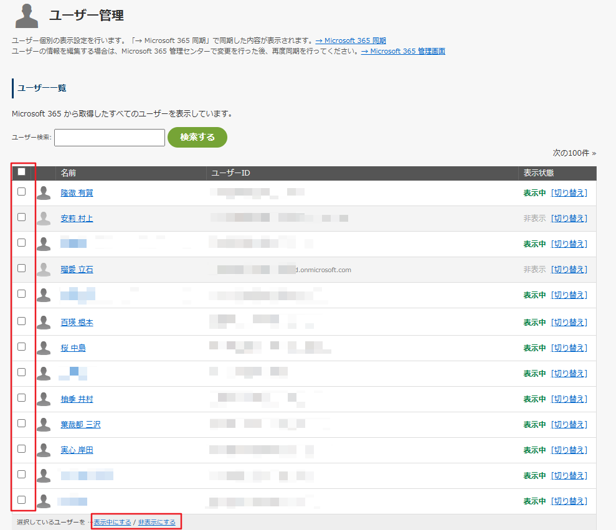The image size is (616, 530).
Task: Click [切り替え] in the 業哉都 三沢 row
Action: point(569,425)
